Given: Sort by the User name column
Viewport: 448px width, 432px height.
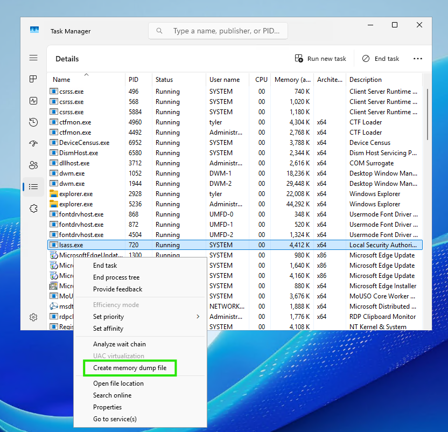Looking at the screenshot, I should point(227,80).
